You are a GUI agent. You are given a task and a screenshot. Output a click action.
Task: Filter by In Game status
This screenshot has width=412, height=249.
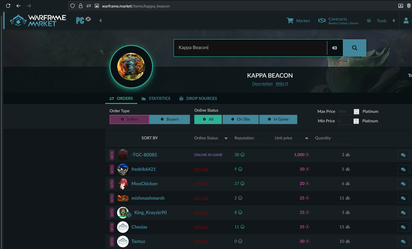point(278,119)
